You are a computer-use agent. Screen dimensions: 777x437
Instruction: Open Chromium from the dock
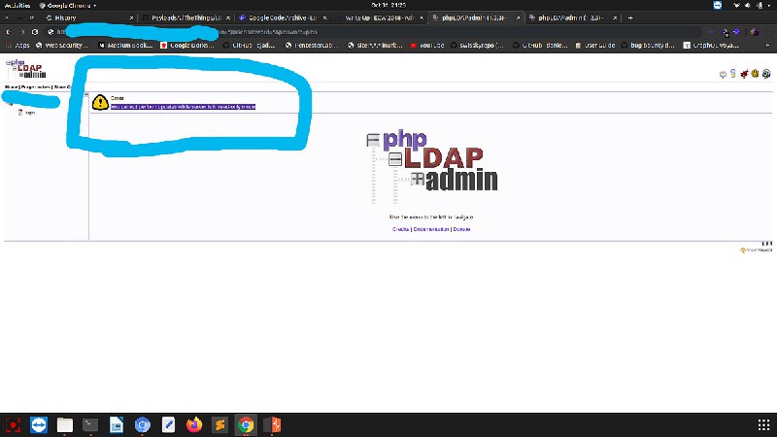coord(142,424)
